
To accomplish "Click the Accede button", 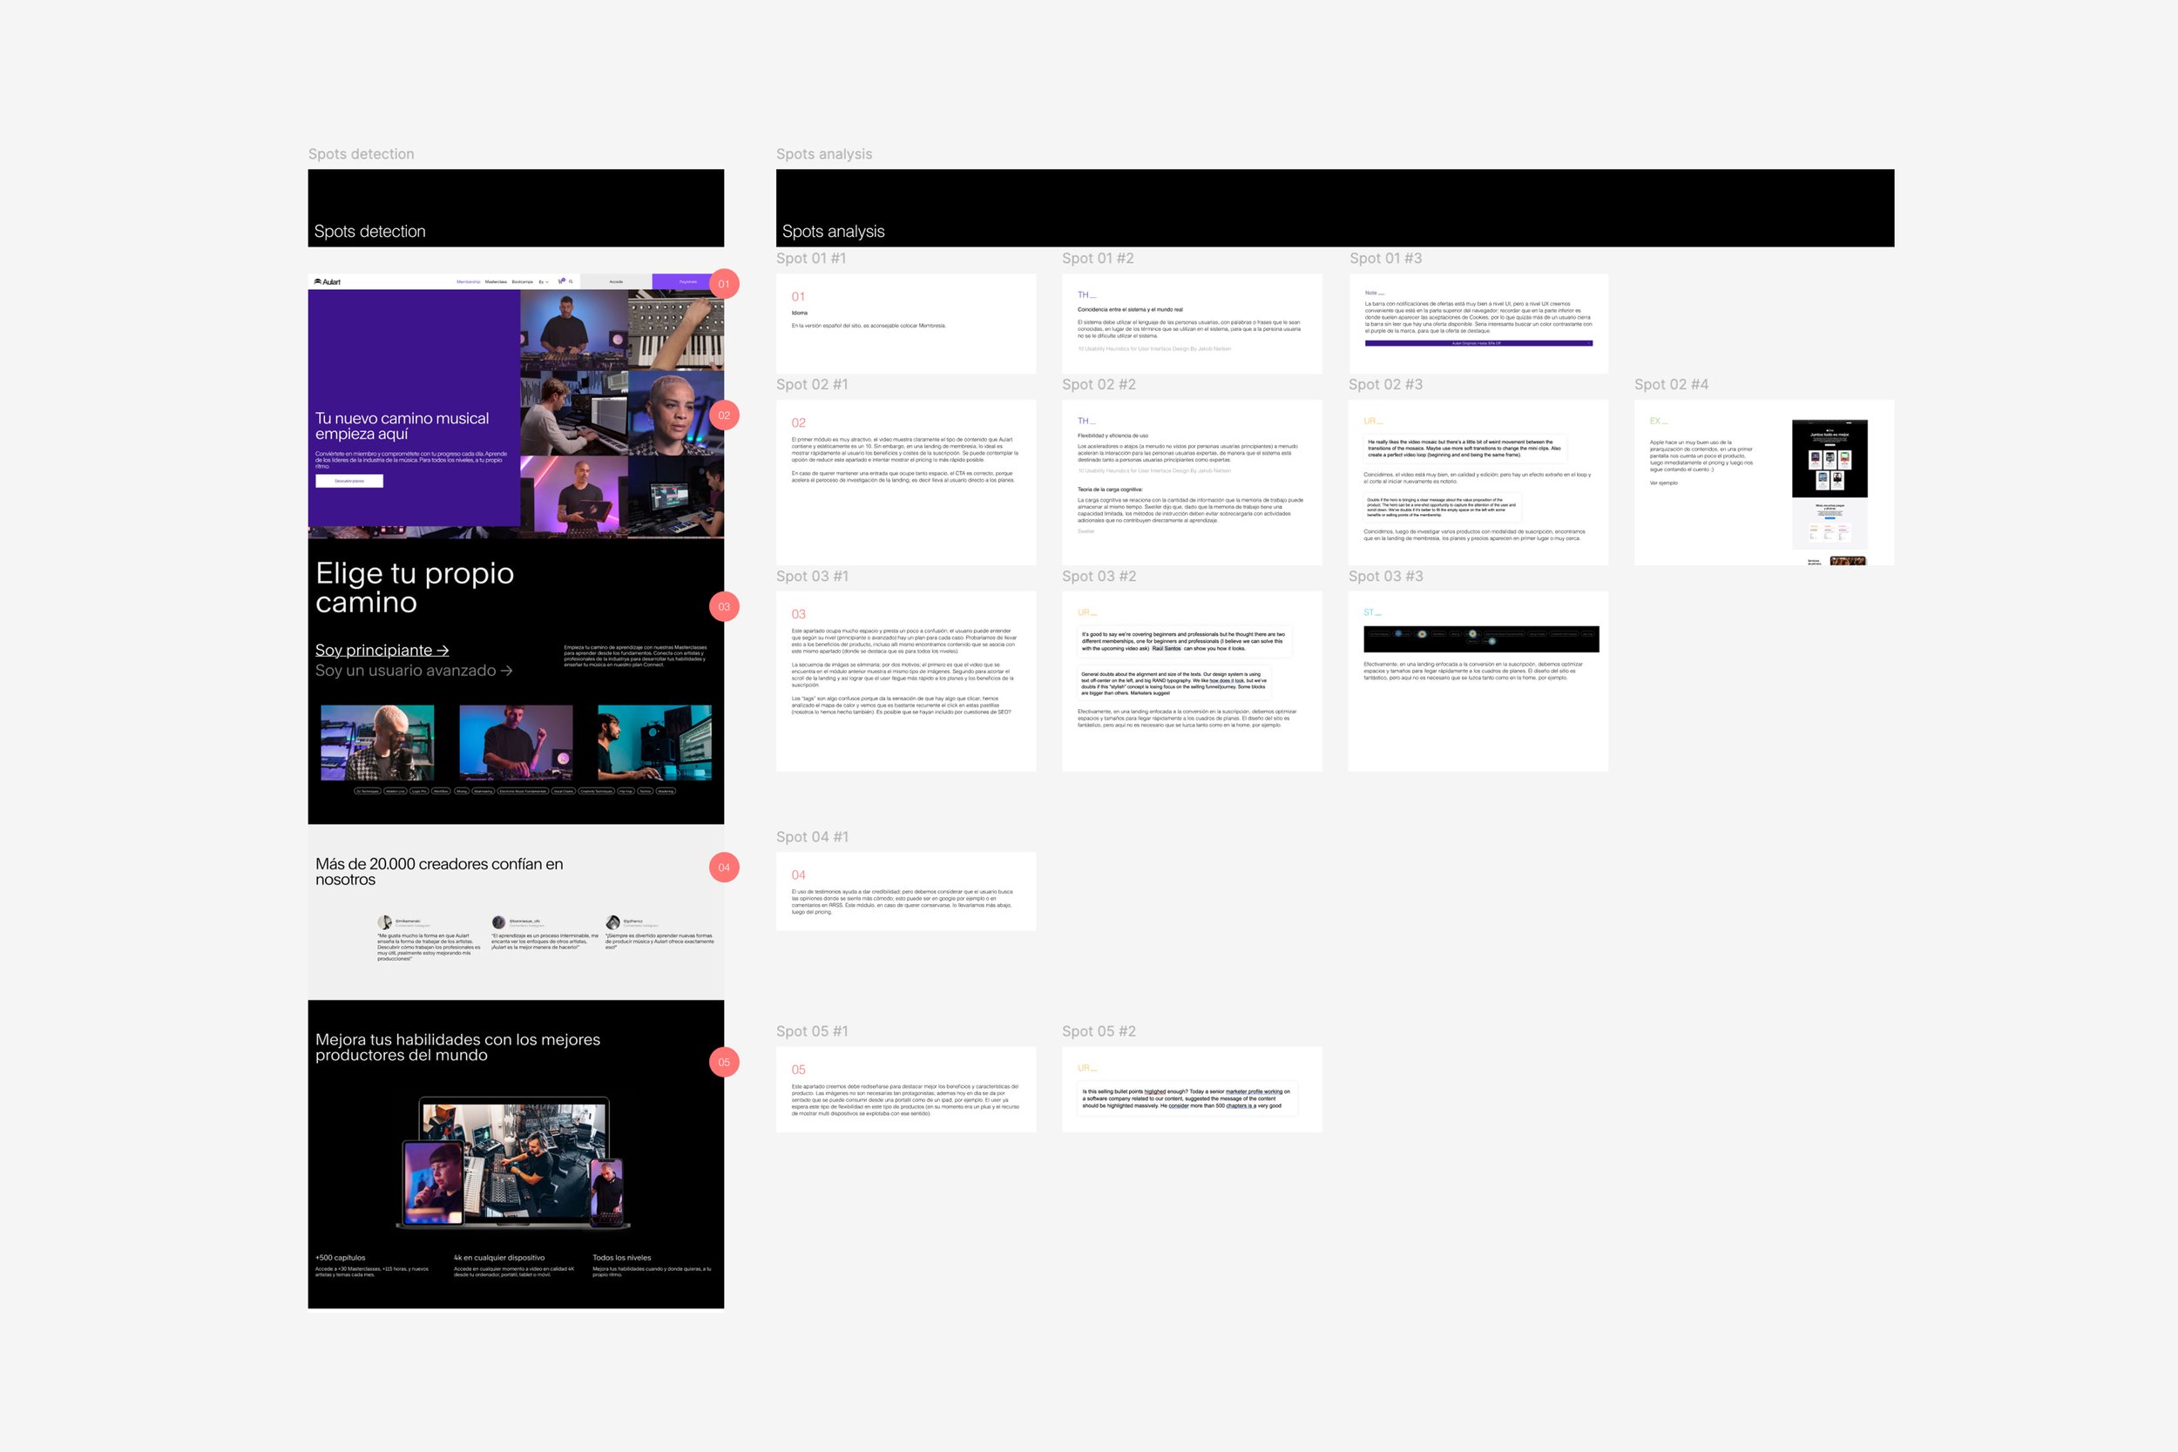I will pos(616,281).
